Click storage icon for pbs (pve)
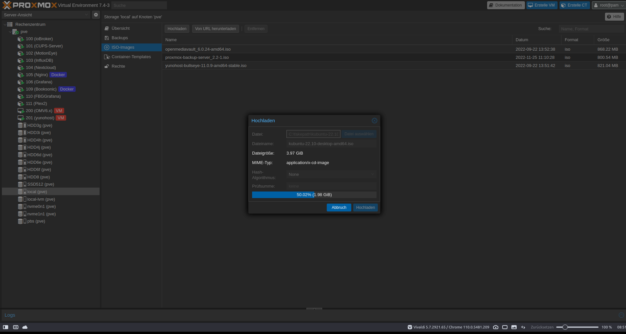 (x=22, y=221)
